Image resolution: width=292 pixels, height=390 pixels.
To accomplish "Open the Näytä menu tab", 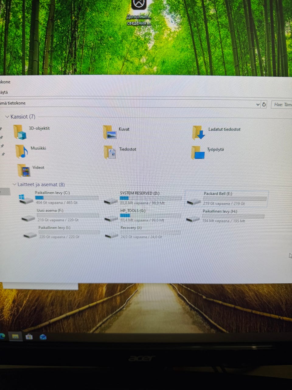I will pyautogui.click(x=4, y=92).
